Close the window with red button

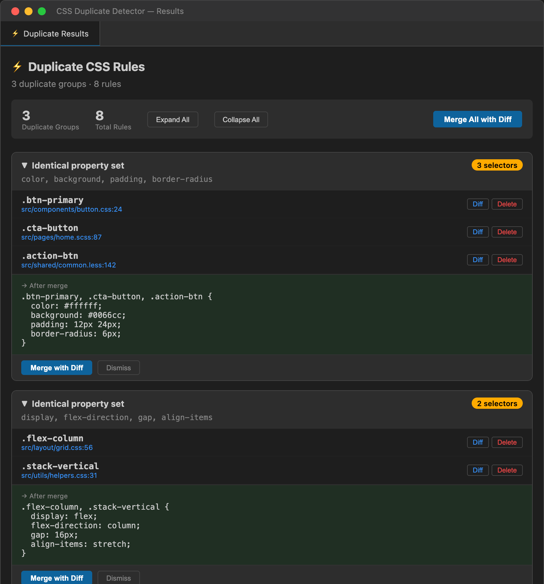coord(15,11)
